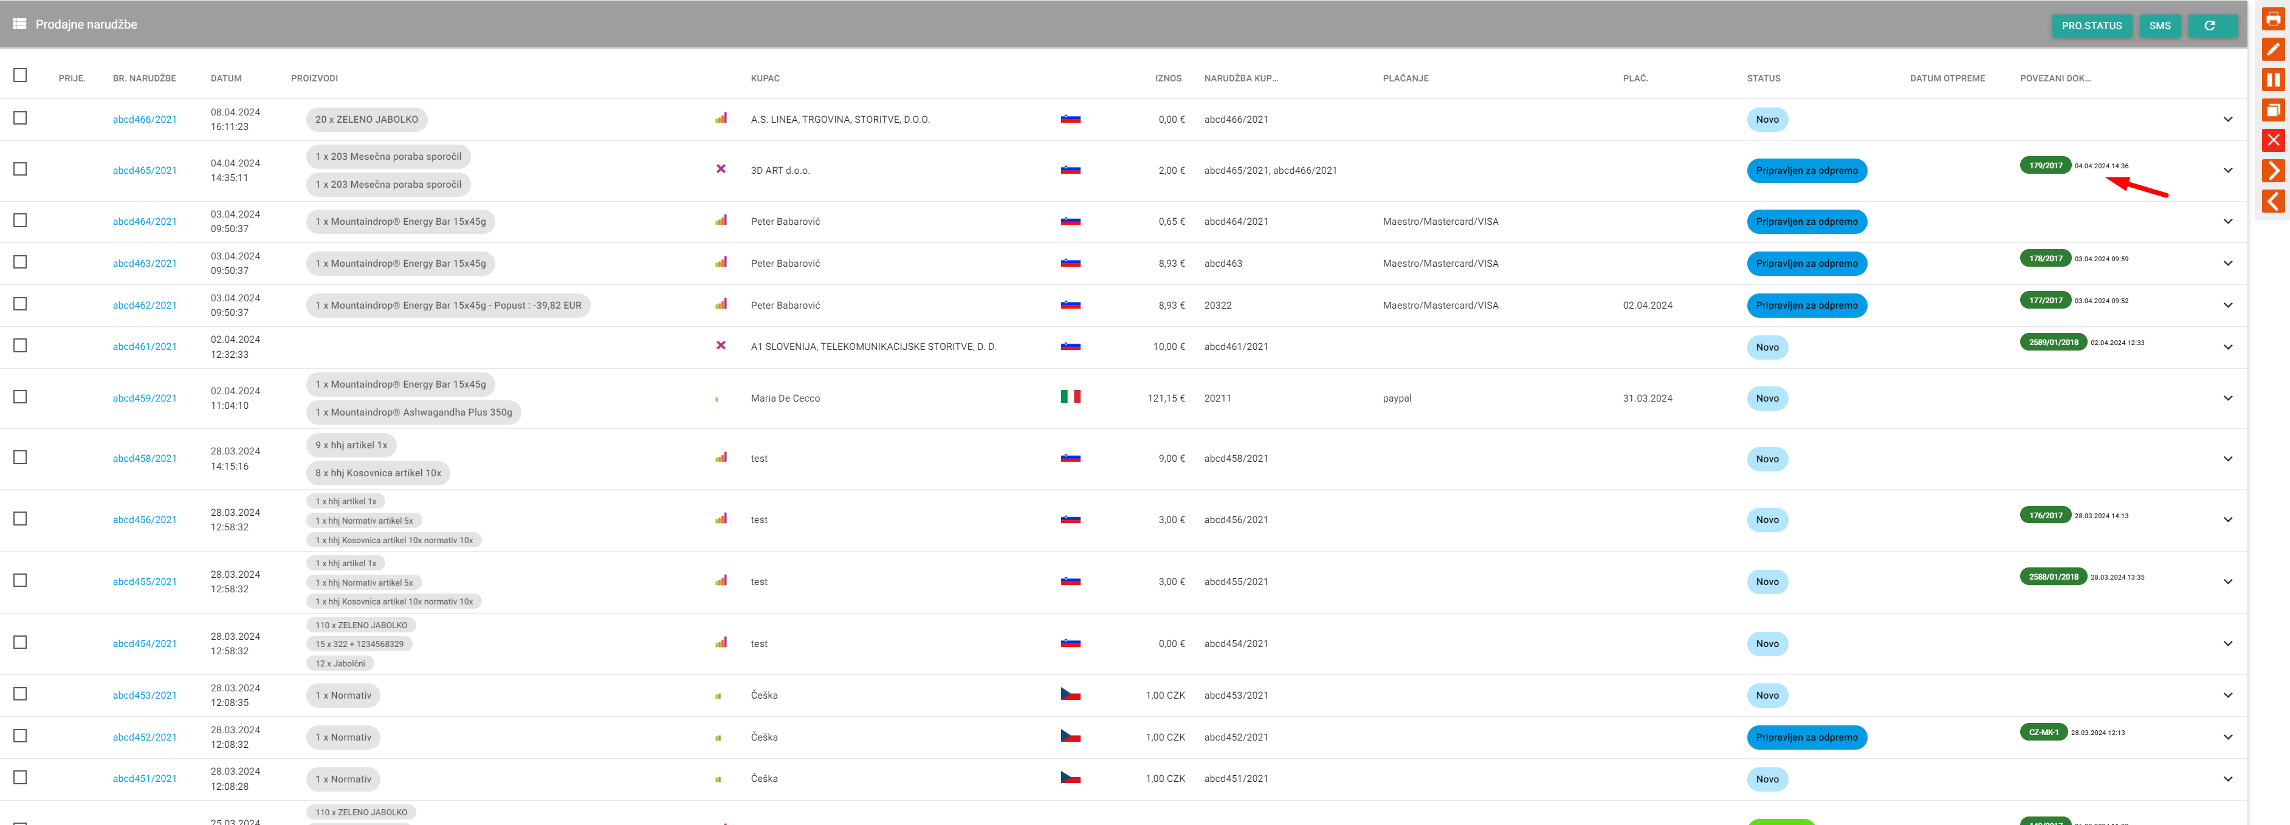
Task: Check the box for order abcd466/2021
Action: (x=21, y=118)
